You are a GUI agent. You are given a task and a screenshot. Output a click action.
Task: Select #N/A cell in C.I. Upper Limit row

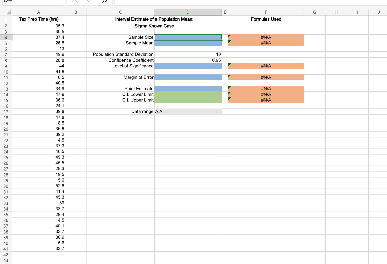click(266, 100)
